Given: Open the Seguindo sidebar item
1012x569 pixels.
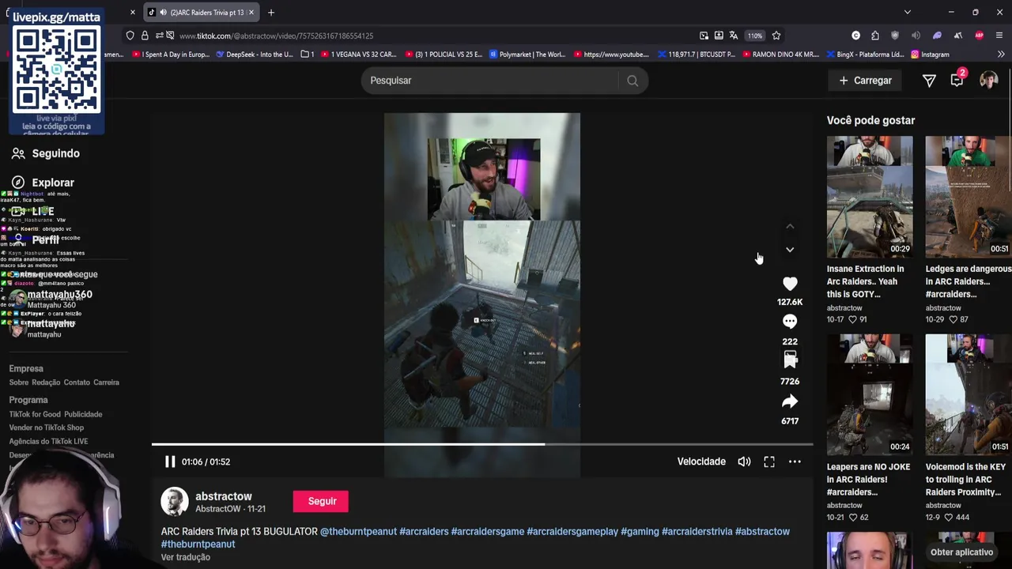Looking at the screenshot, I should tap(46, 153).
